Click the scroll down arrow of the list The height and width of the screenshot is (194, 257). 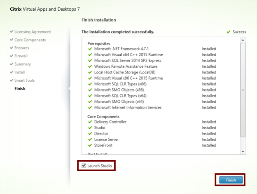[243, 152]
